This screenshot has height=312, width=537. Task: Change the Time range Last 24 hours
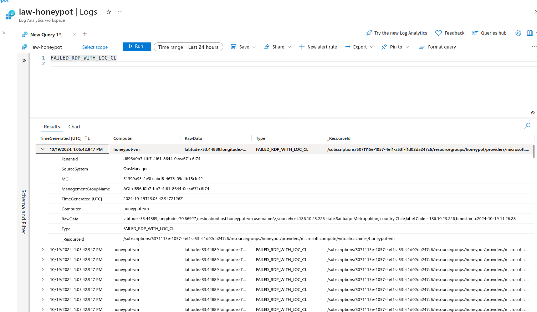pyautogui.click(x=188, y=47)
